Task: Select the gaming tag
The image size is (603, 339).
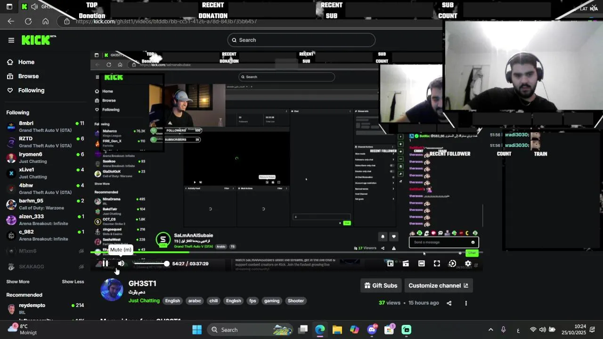Action: tap(272, 301)
